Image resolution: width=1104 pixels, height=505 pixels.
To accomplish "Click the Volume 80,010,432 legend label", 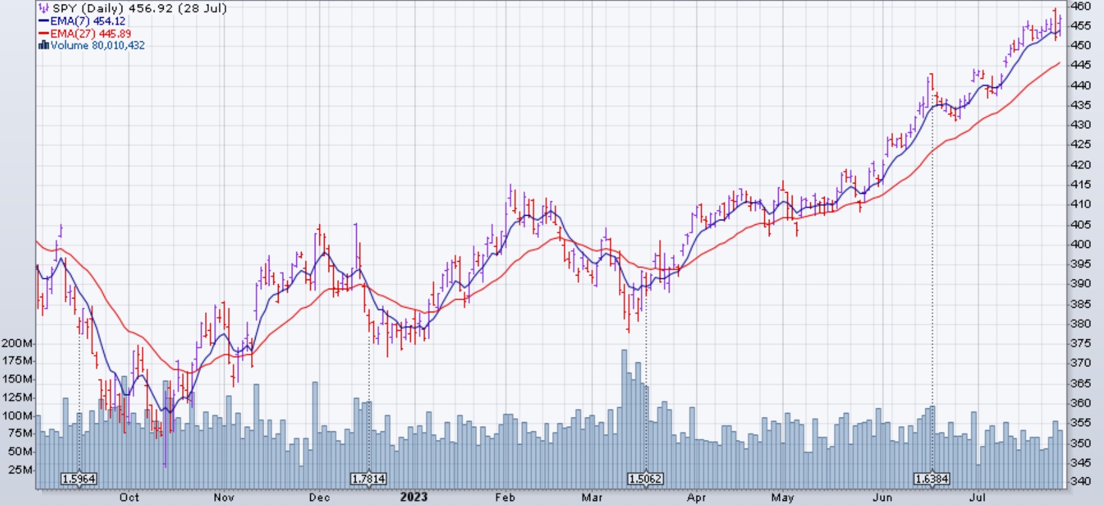I will tap(97, 45).
